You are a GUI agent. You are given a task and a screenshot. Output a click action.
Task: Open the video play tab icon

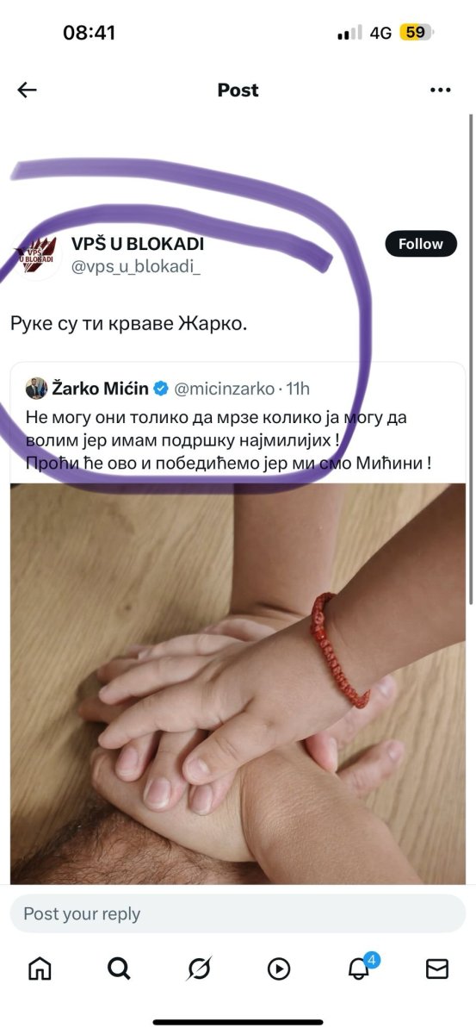pos(278,969)
